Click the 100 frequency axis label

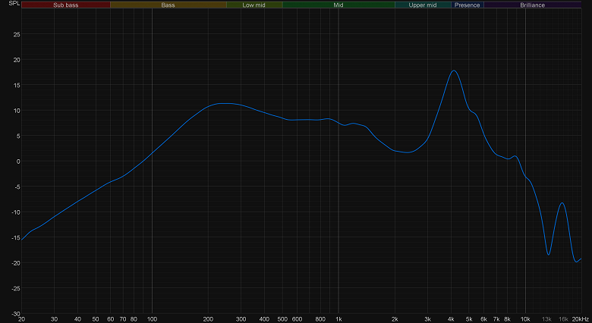pos(152,319)
